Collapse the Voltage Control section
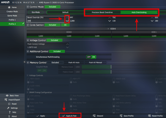The width and height of the screenshot is (166, 118). (x=28, y=40)
